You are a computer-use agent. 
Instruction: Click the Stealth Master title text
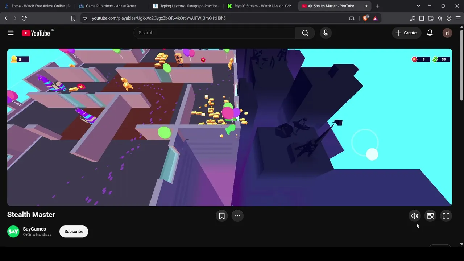[x=31, y=215]
